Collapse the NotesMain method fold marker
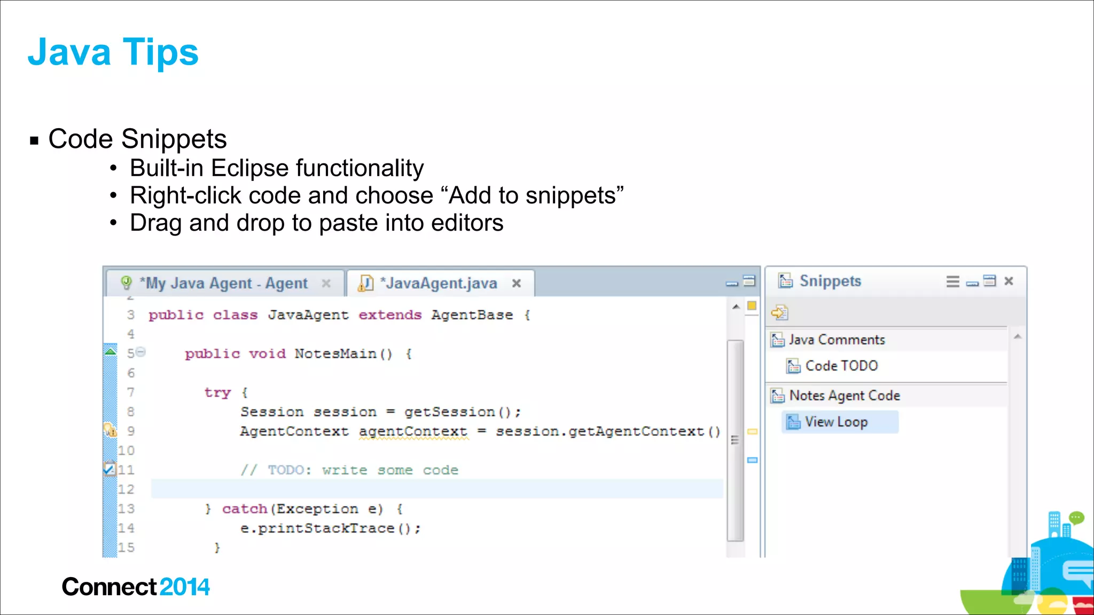The height and width of the screenshot is (615, 1094). tap(140, 352)
